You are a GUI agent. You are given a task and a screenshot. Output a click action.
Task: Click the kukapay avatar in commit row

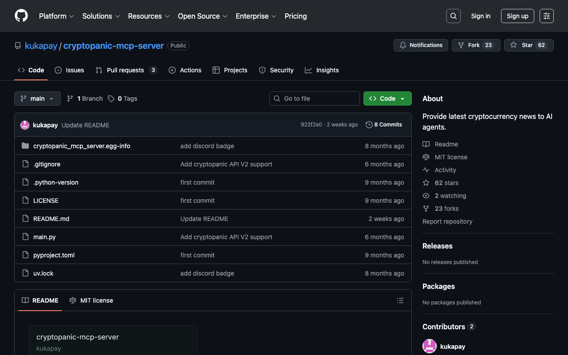tap(25, 125)
